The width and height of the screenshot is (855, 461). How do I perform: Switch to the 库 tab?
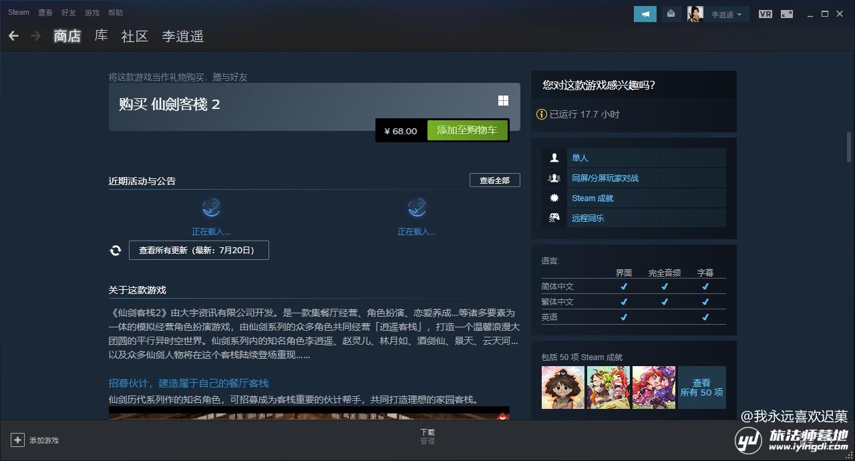tap(101, 36)
